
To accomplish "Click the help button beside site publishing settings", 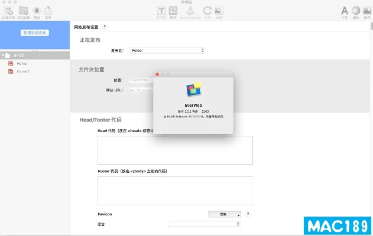I will (x=105, y=27).
